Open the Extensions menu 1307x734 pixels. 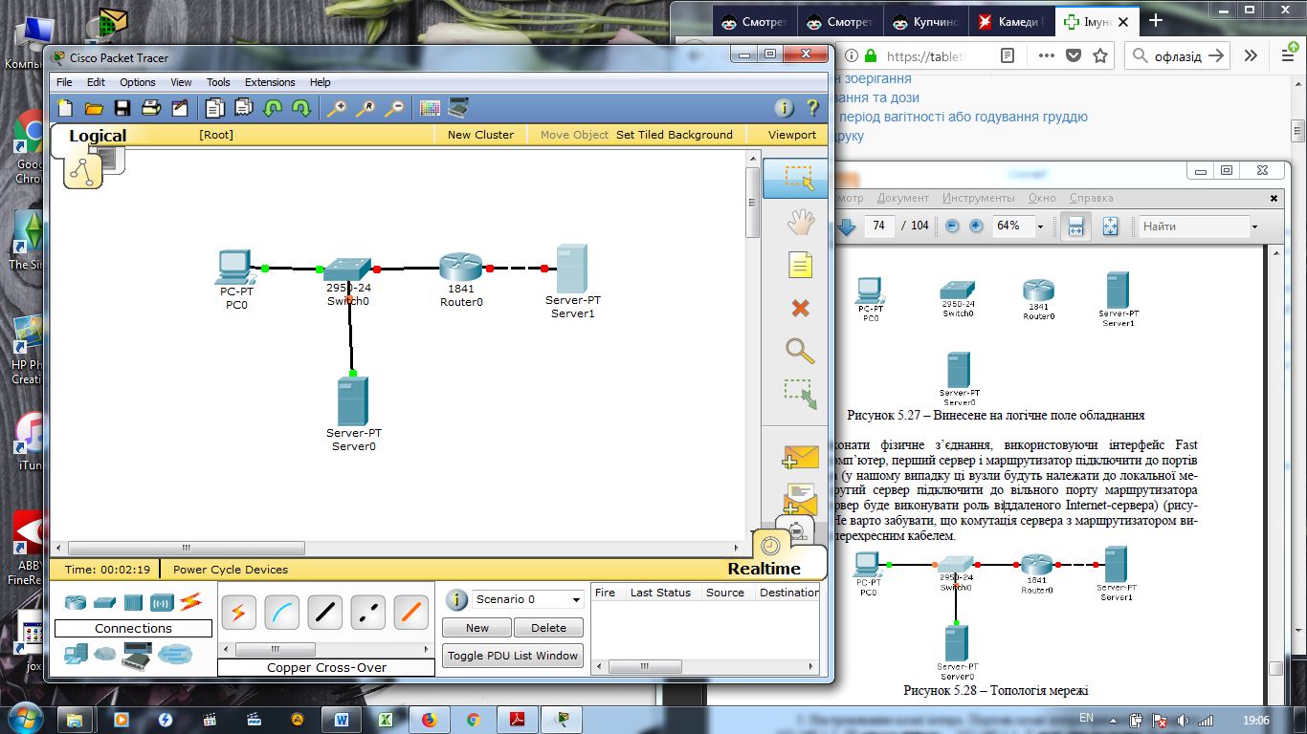click(x=270, y=82)
